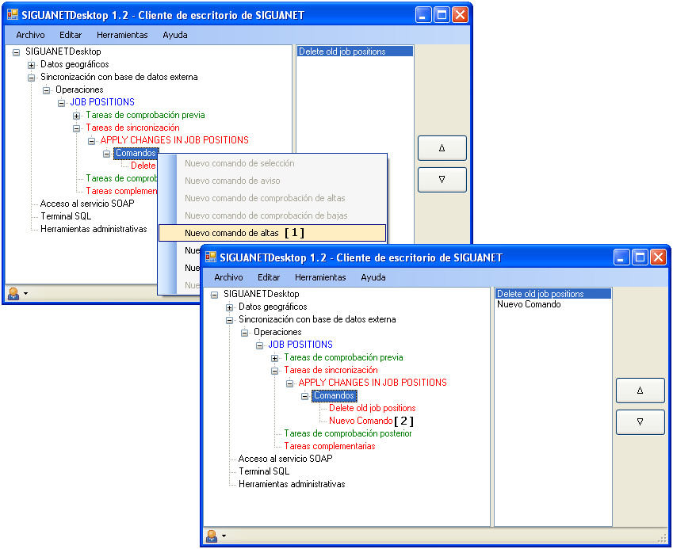Open user dropdown arrow in front window status bar

click(224, 536)
